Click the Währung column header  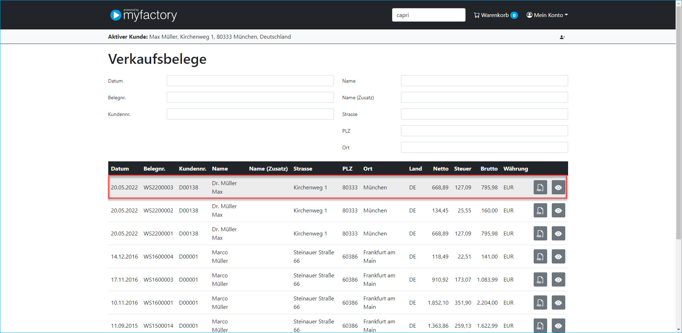pos(516,169)
